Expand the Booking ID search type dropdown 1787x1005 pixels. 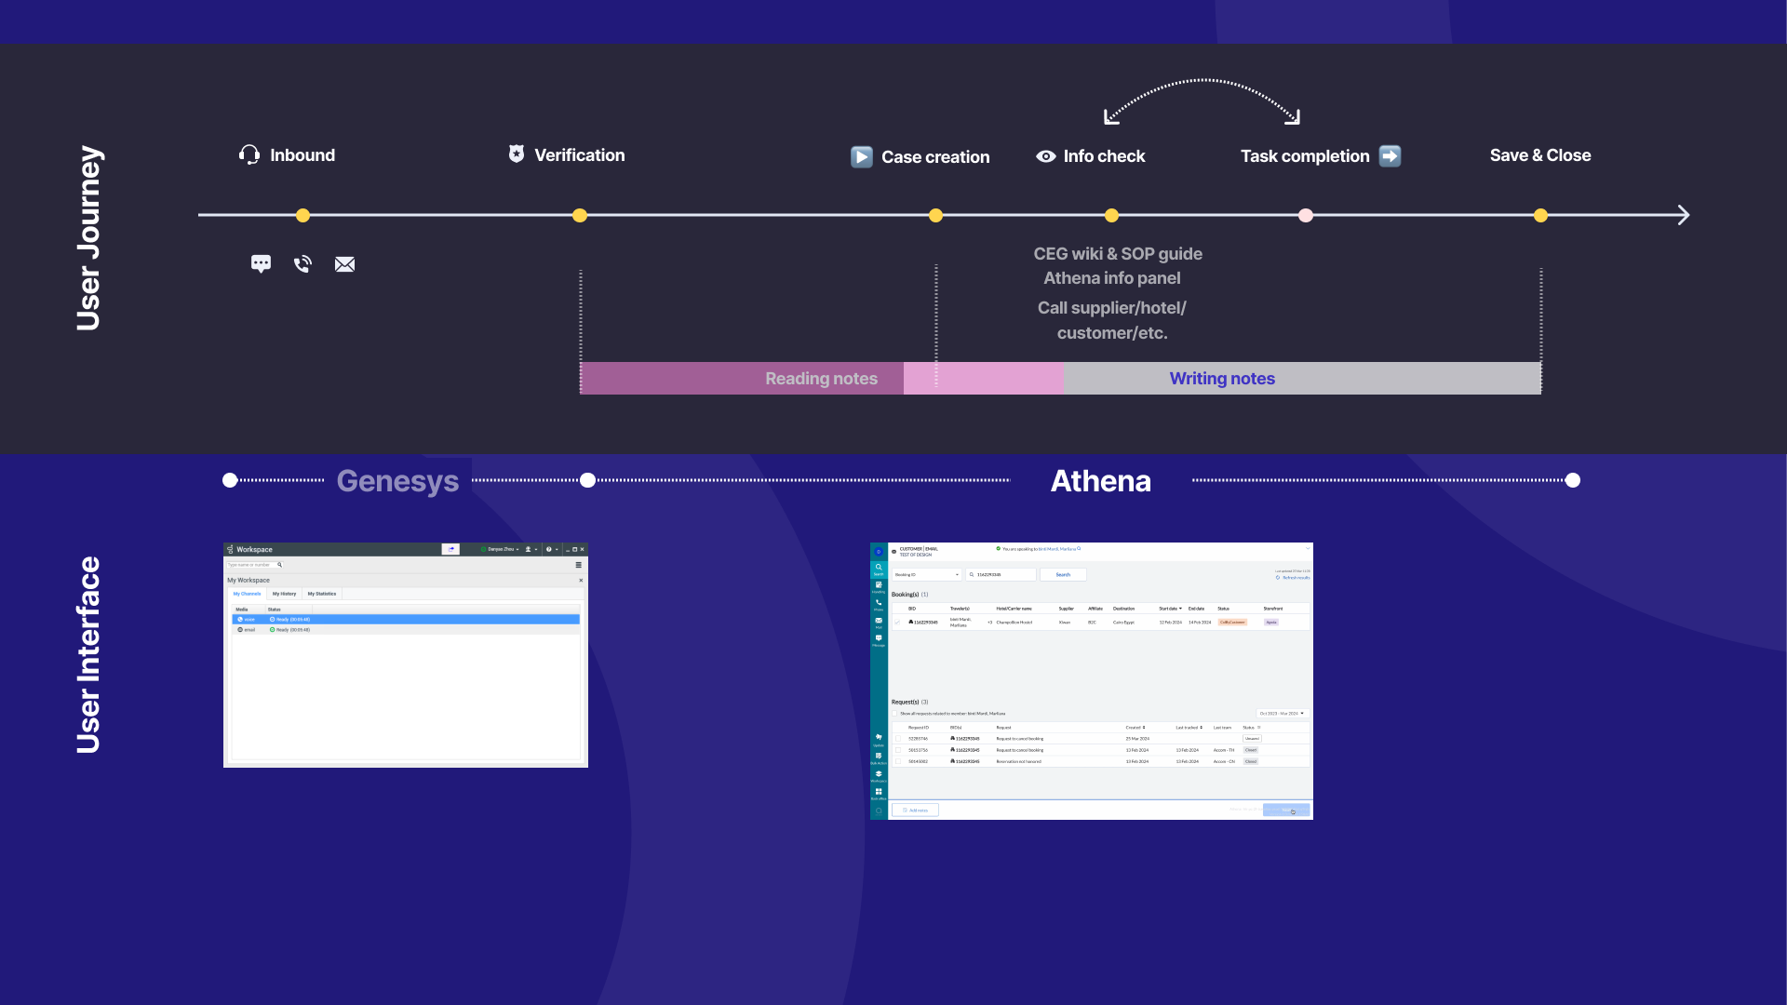927,575
